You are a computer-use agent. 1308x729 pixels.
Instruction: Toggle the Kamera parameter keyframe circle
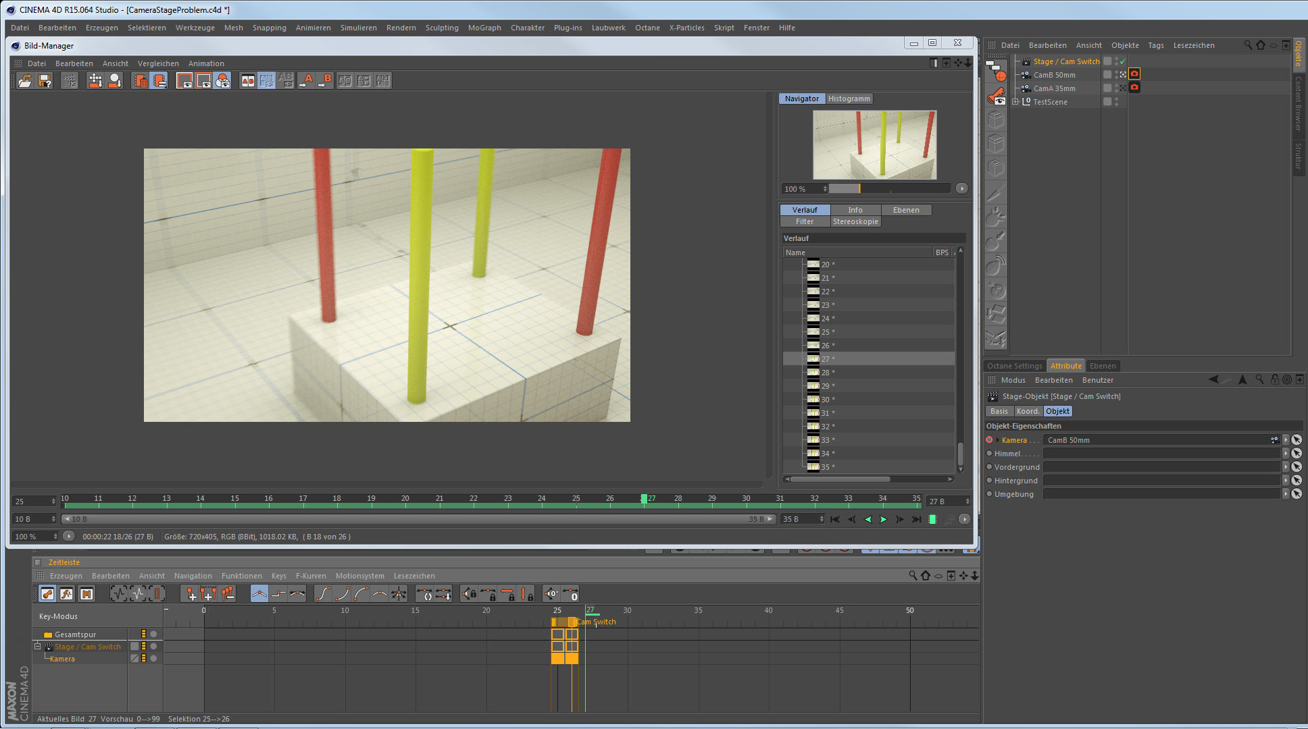point(990,440)
